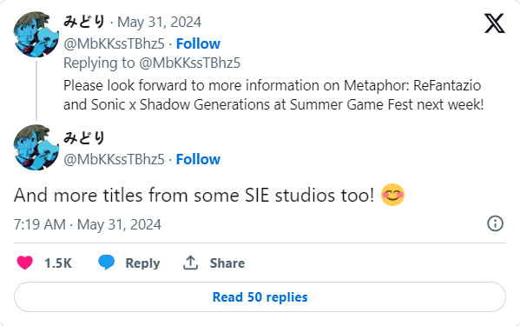Follow the user in the main tweet
The height and width of the screenshot is (326, 520).
(198, 159)
